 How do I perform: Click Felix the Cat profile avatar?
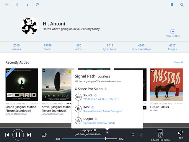30,26
